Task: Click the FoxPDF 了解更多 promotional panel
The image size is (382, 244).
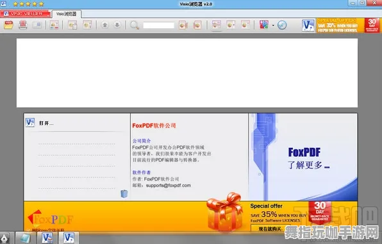Action: click(303, 157)
